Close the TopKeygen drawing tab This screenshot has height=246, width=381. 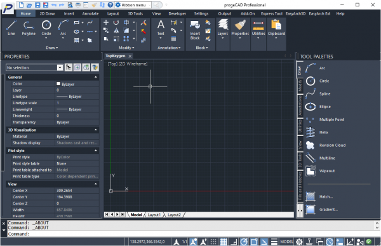coord(130,56)
